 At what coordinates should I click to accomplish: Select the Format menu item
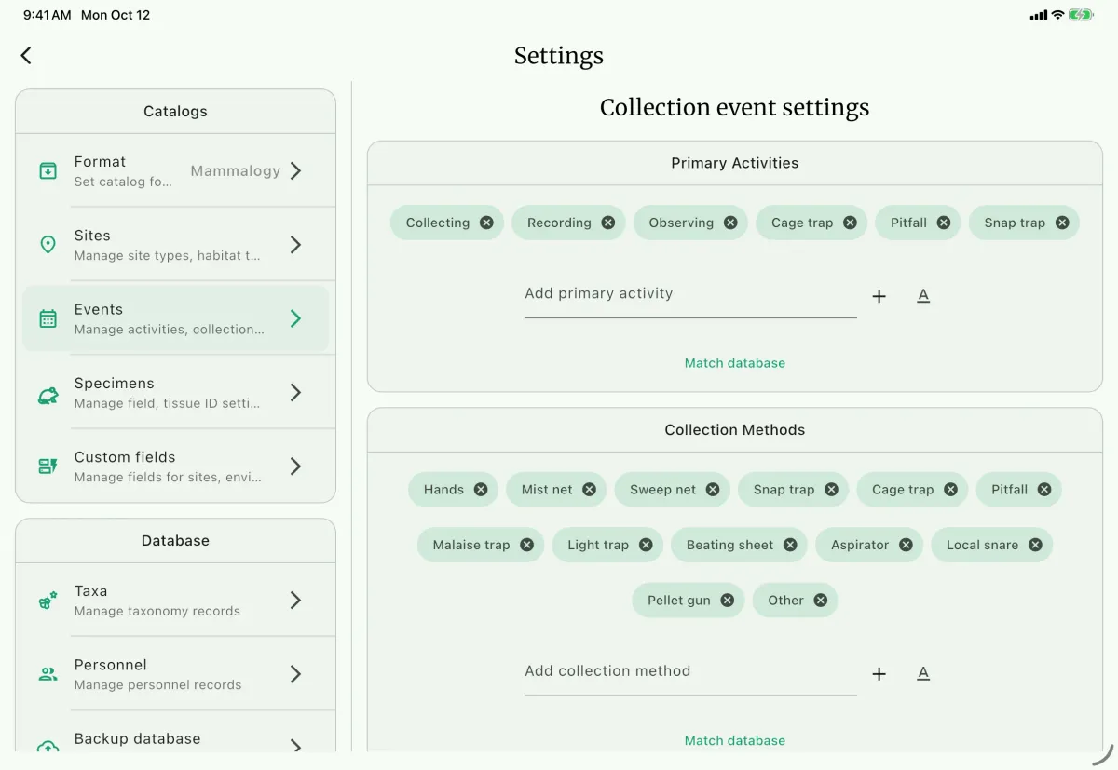point(175,170)
